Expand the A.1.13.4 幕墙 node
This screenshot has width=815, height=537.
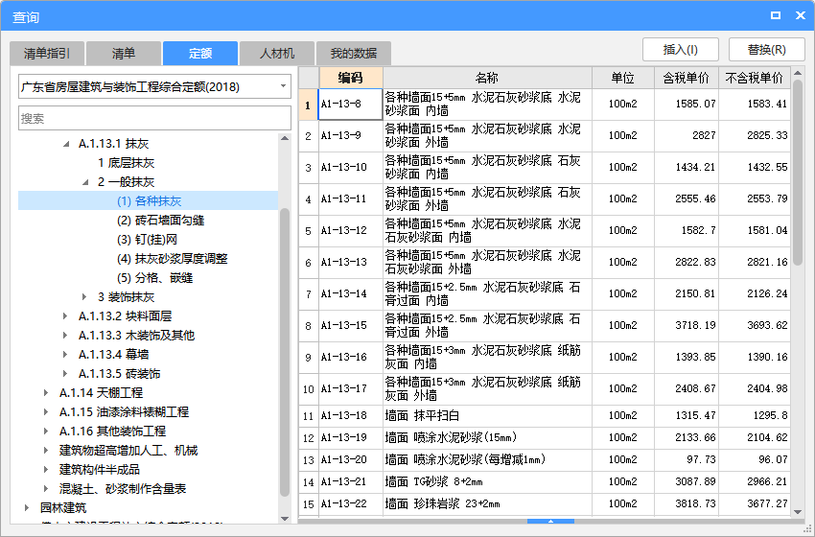click(x=65, y=355)
